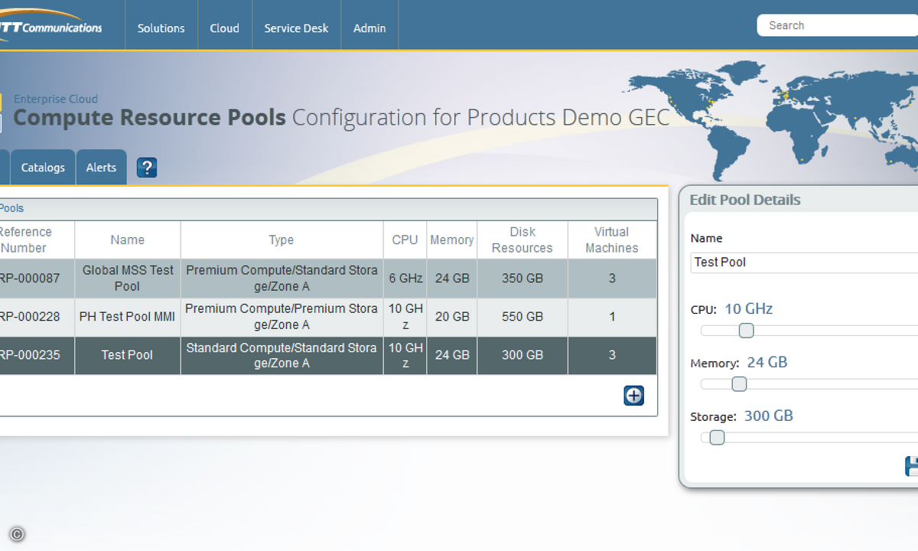Image resolution: width=918 pixels, height=551 pixels.
Task: Click the 350 GB disk cell
Action: (522, 279)
